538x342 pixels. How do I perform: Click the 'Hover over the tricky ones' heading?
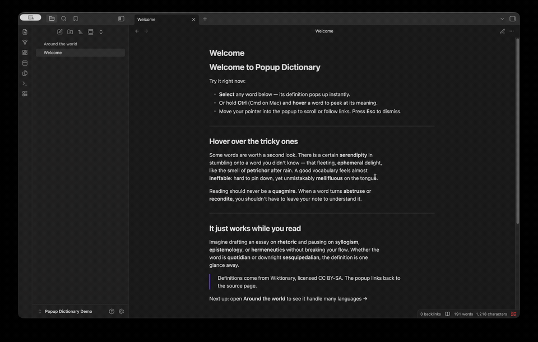click(x=253, y=141)
